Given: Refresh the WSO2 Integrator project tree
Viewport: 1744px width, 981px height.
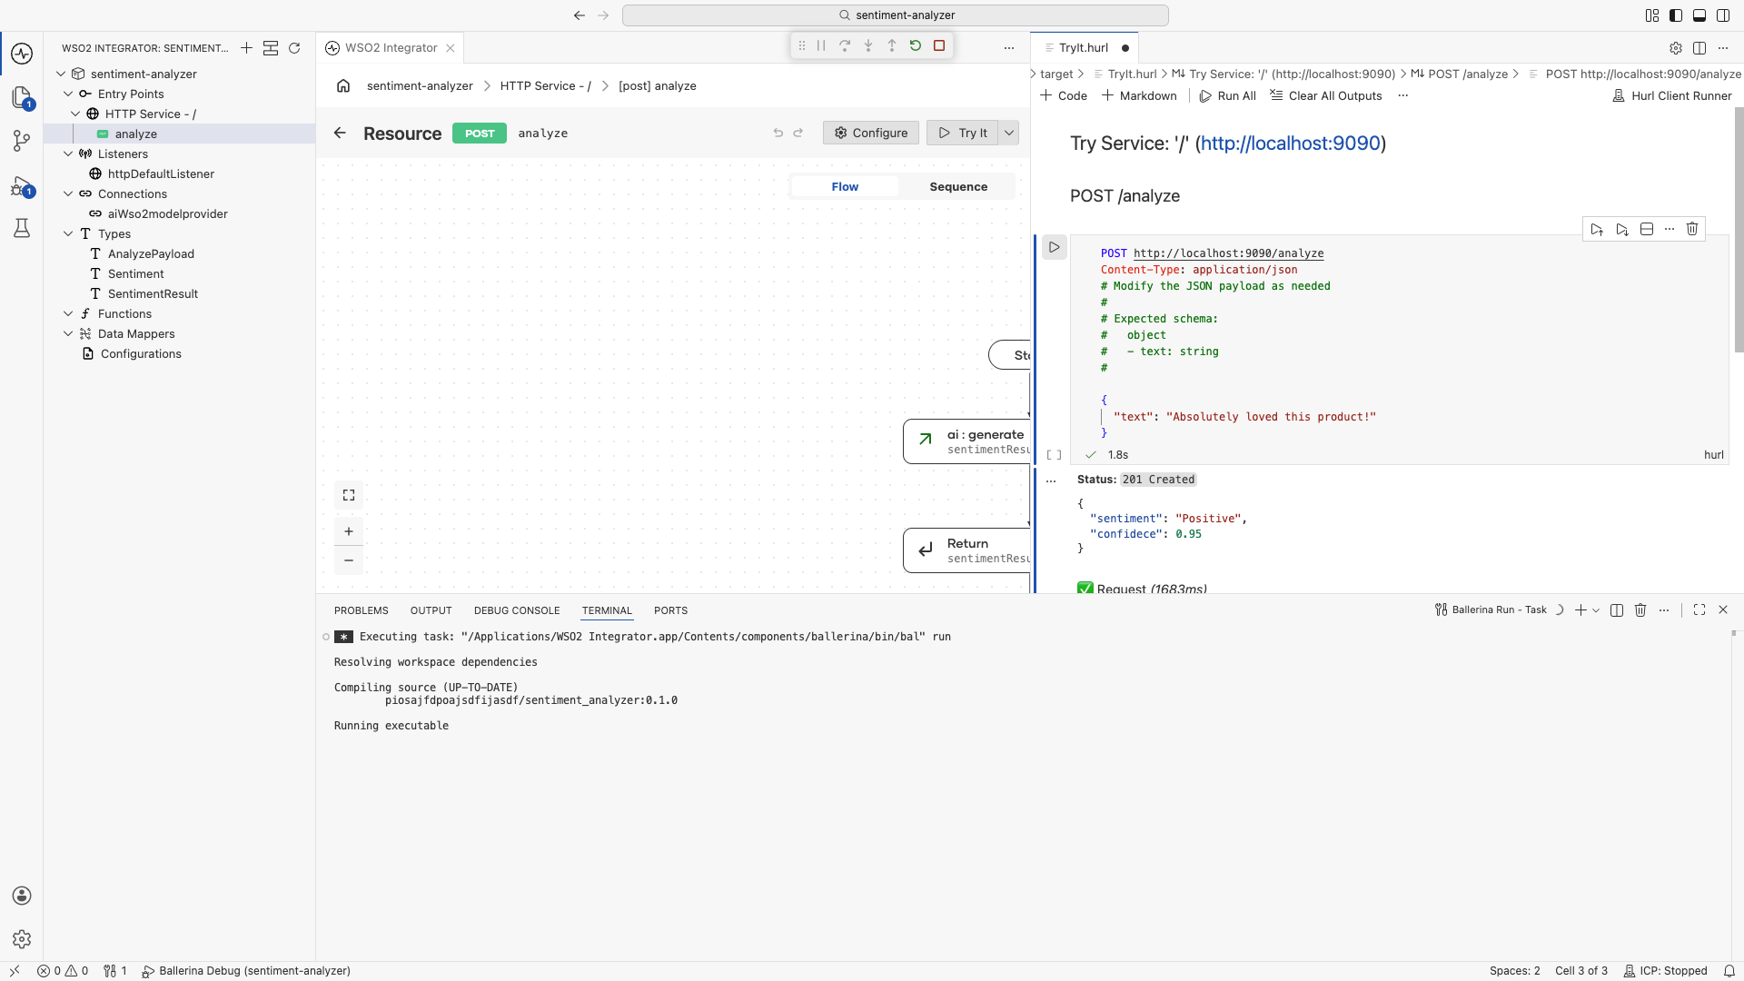Looking at the screenshot, I should click(x=294, y=48).
